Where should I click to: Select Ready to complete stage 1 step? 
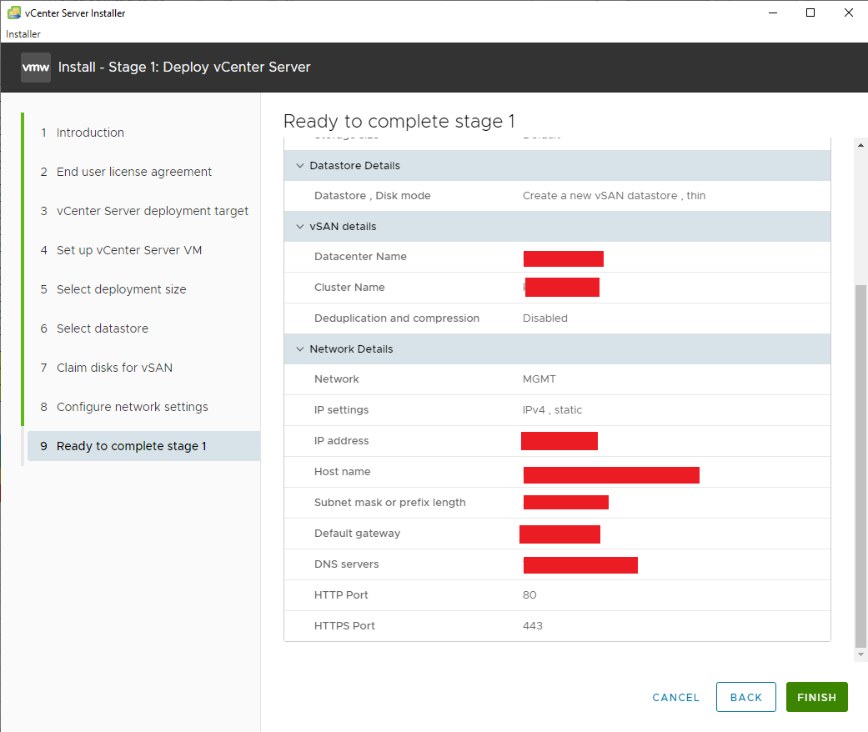tap(143, 446)
